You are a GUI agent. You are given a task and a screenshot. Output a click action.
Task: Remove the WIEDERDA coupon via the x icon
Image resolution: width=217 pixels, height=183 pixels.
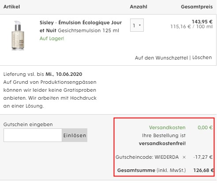pos(184,157)
